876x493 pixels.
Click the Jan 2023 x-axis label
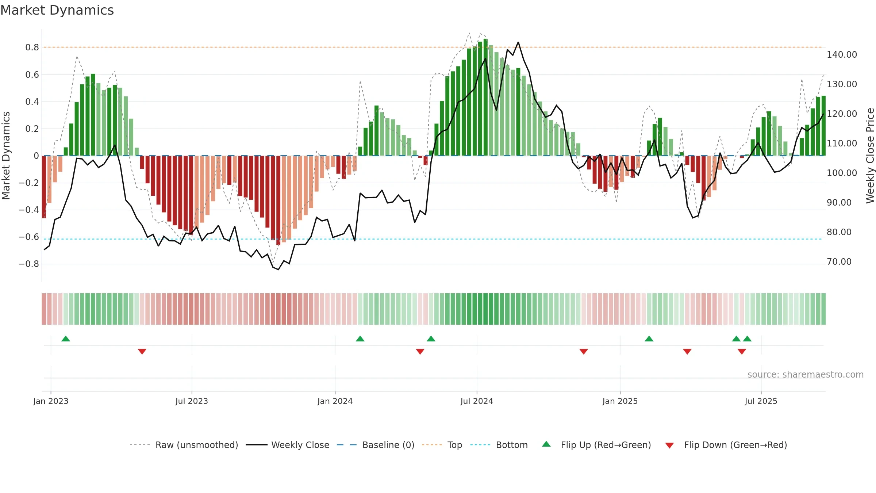(x=51, y=401)
